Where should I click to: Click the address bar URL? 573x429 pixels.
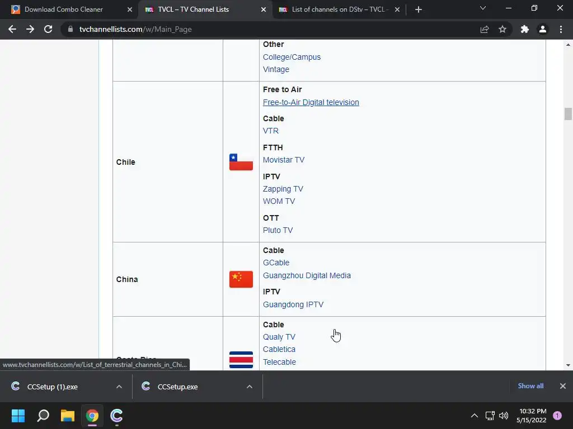coord(135,29)
